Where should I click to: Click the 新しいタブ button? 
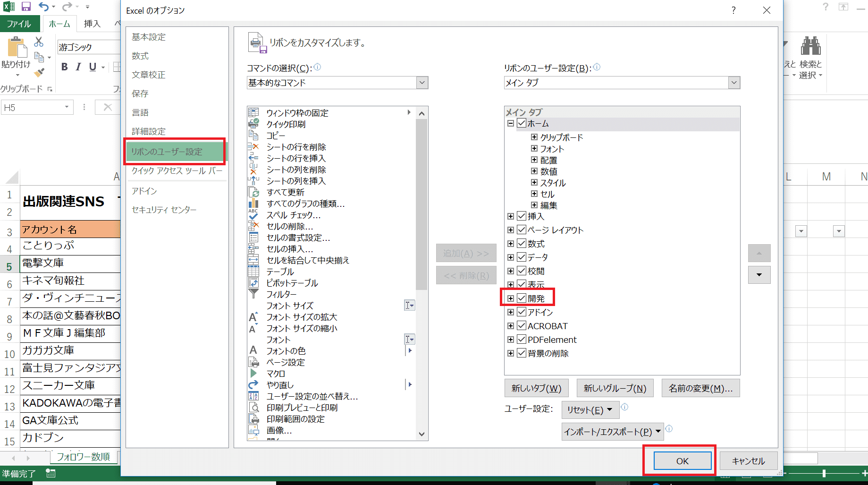[537, 388]
